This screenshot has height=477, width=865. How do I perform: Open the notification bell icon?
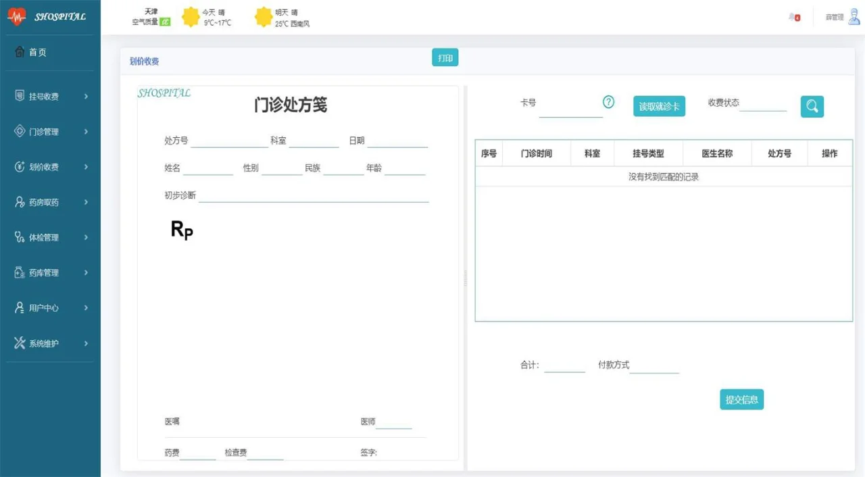pyautogui.click(x=793, y=17)
